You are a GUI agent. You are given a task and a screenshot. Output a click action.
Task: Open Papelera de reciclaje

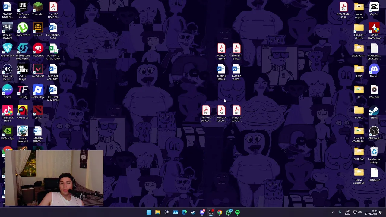(x=374, y=156)
